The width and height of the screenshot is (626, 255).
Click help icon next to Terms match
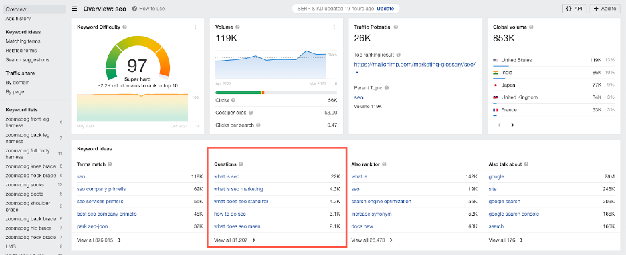(110, 164)
